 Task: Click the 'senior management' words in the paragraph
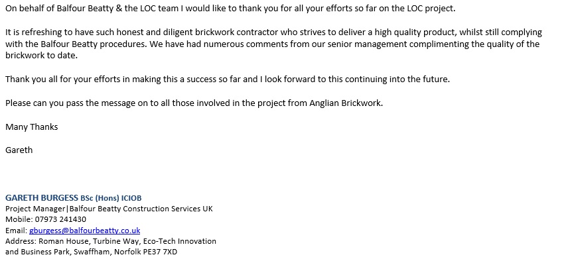pos(370,44)
